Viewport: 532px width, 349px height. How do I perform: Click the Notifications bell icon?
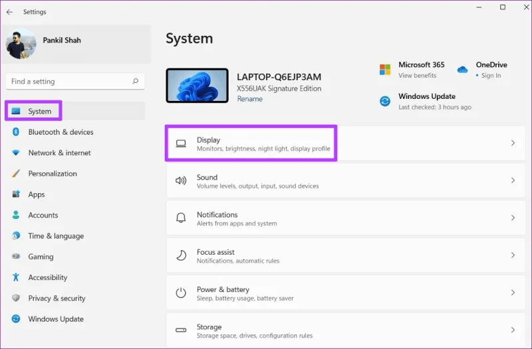click(181, 218)
